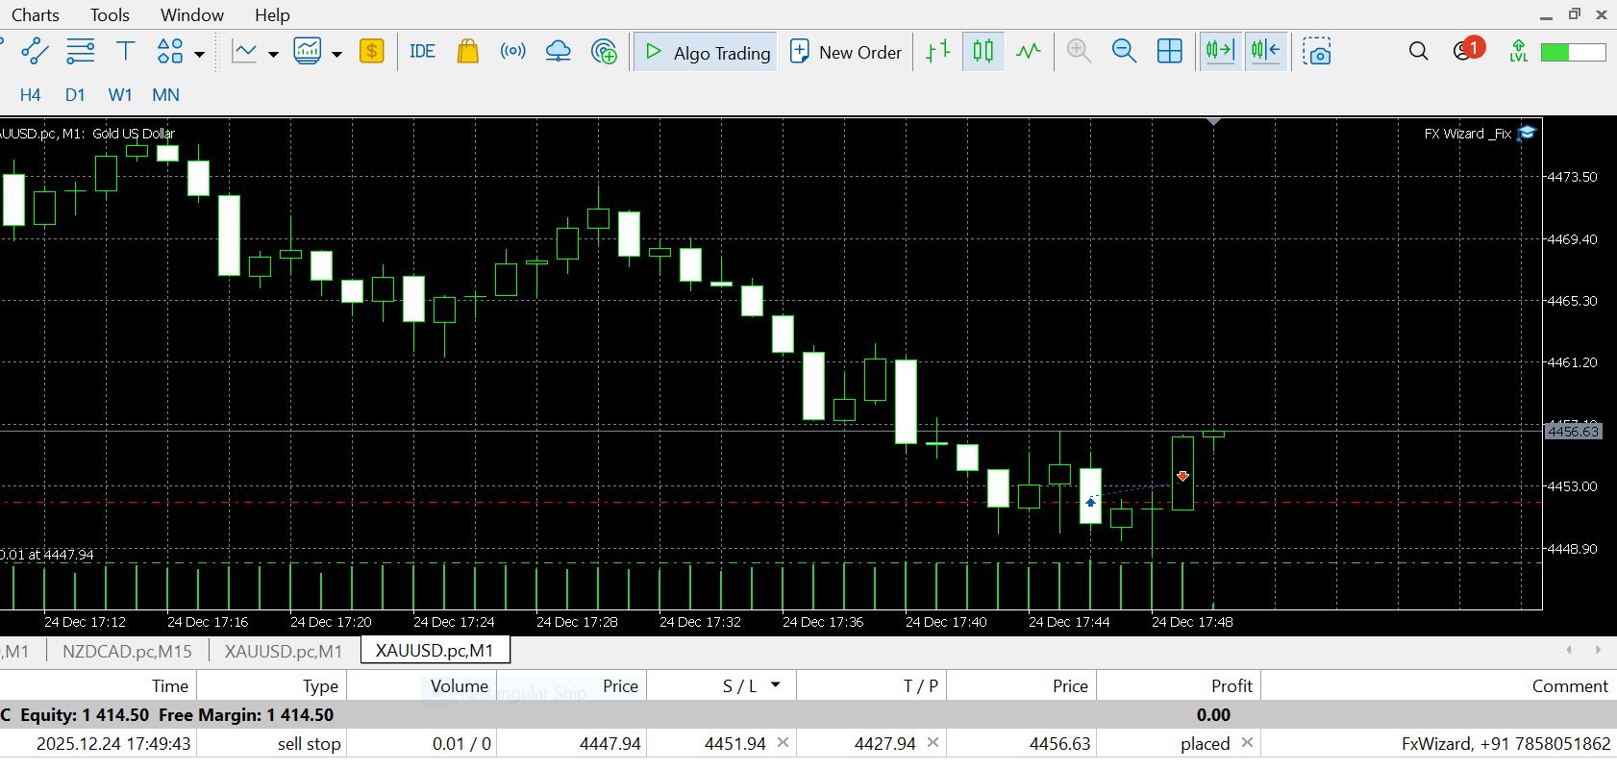
Task: Click the search magnifier icon
Action: [1418, 52]
